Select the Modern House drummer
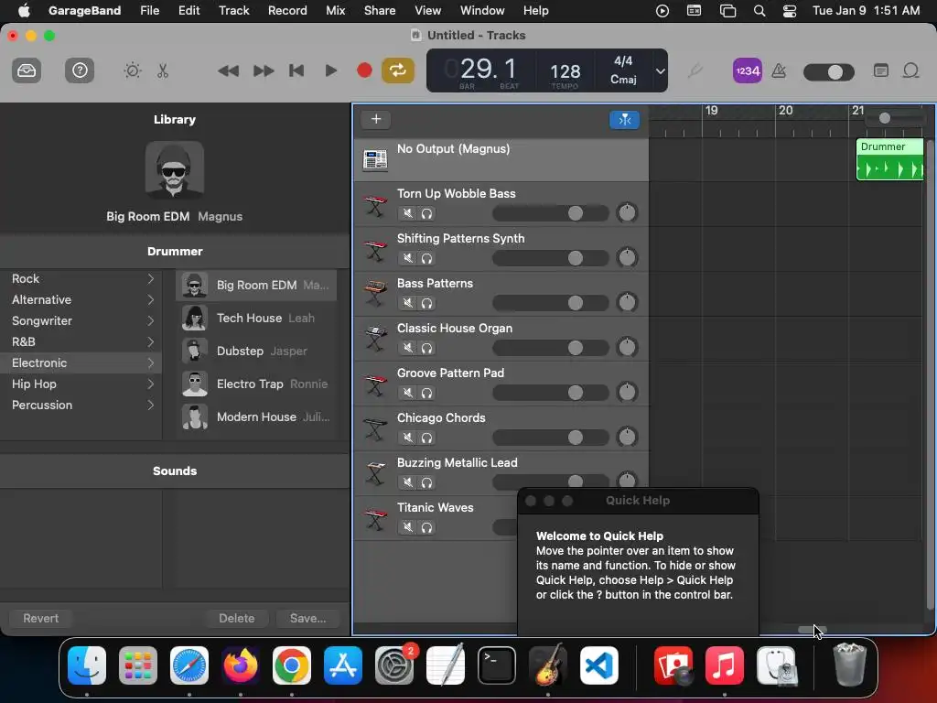 [256, 416]
